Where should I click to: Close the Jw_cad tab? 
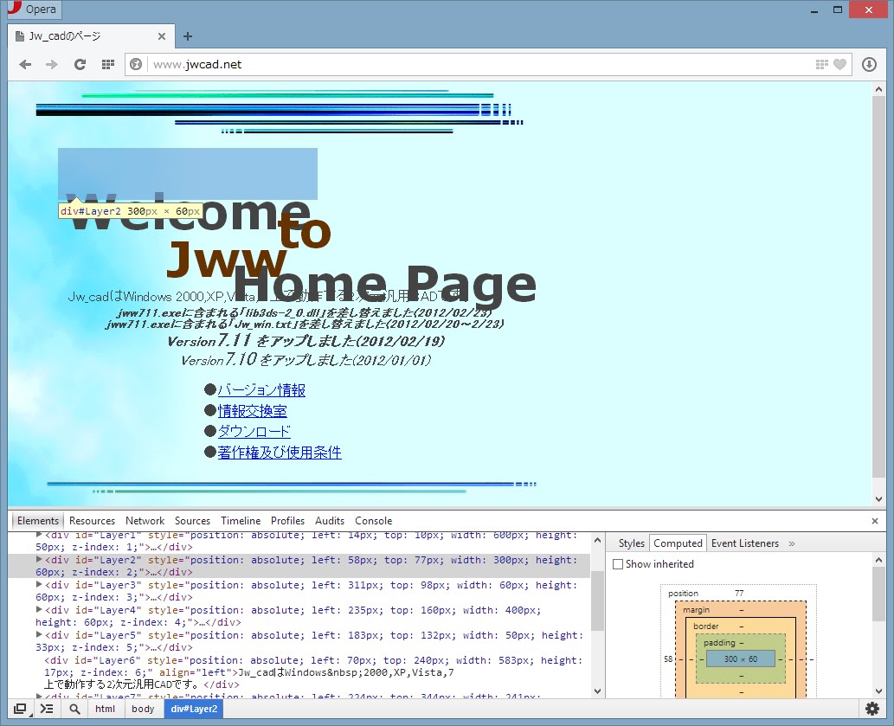tap(162, 36)
